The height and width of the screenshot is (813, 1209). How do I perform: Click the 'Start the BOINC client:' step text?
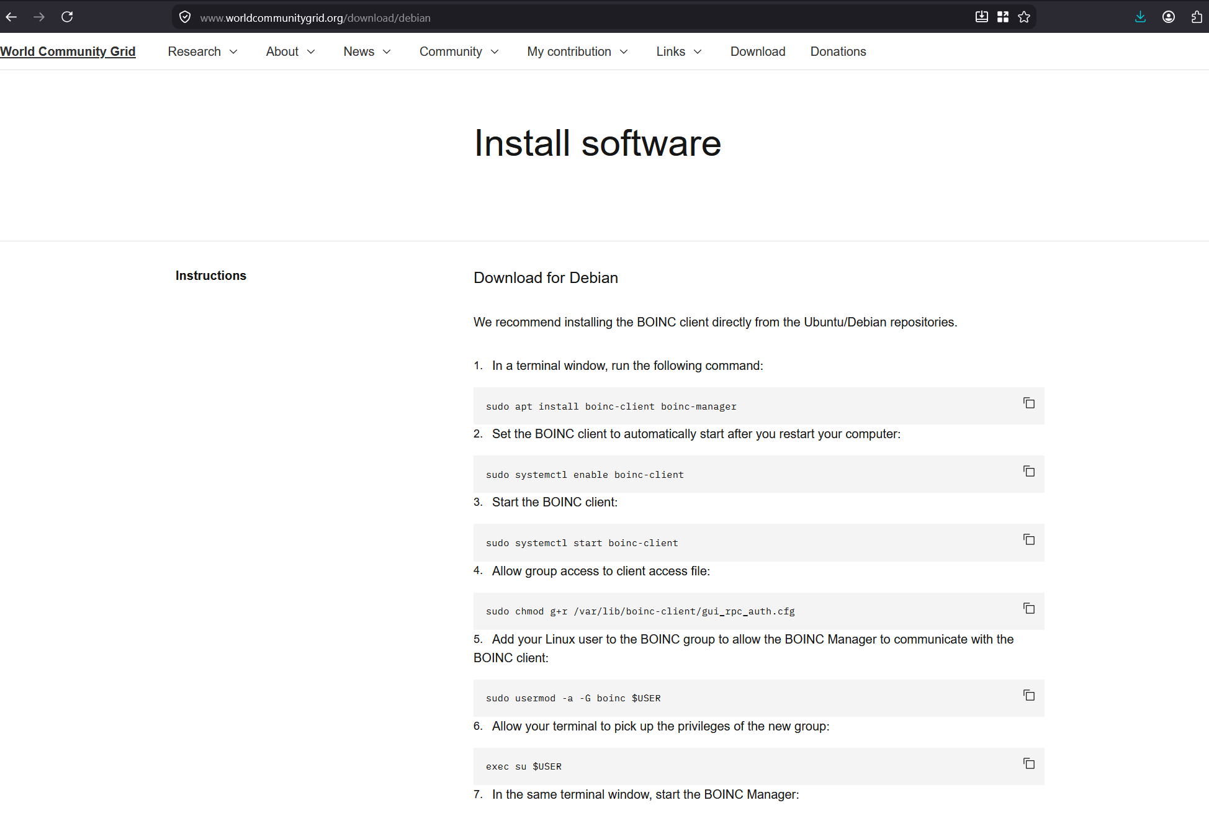click(555, 502)
